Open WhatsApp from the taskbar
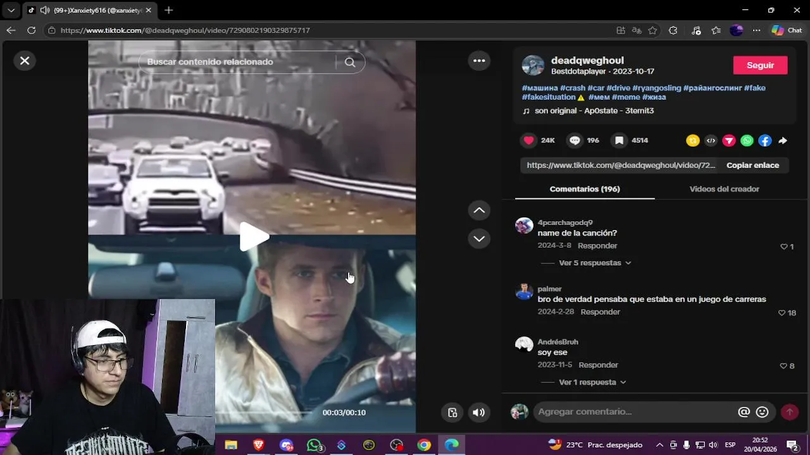The image size is (810, 455). (314, 445)
